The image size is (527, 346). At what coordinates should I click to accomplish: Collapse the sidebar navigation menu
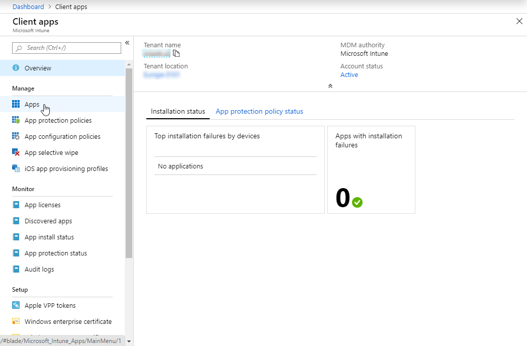[x=127, y=43]
